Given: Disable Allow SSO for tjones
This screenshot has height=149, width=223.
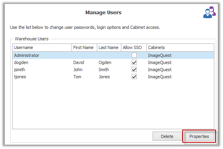Looking at the screenshot, I should 134,77.
